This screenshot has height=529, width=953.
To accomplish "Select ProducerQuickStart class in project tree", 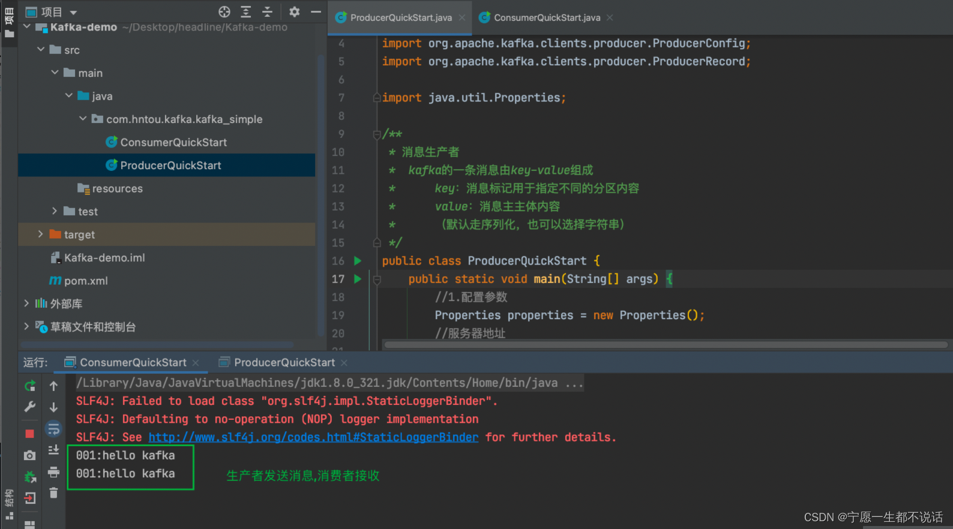I will click(170, 166).
